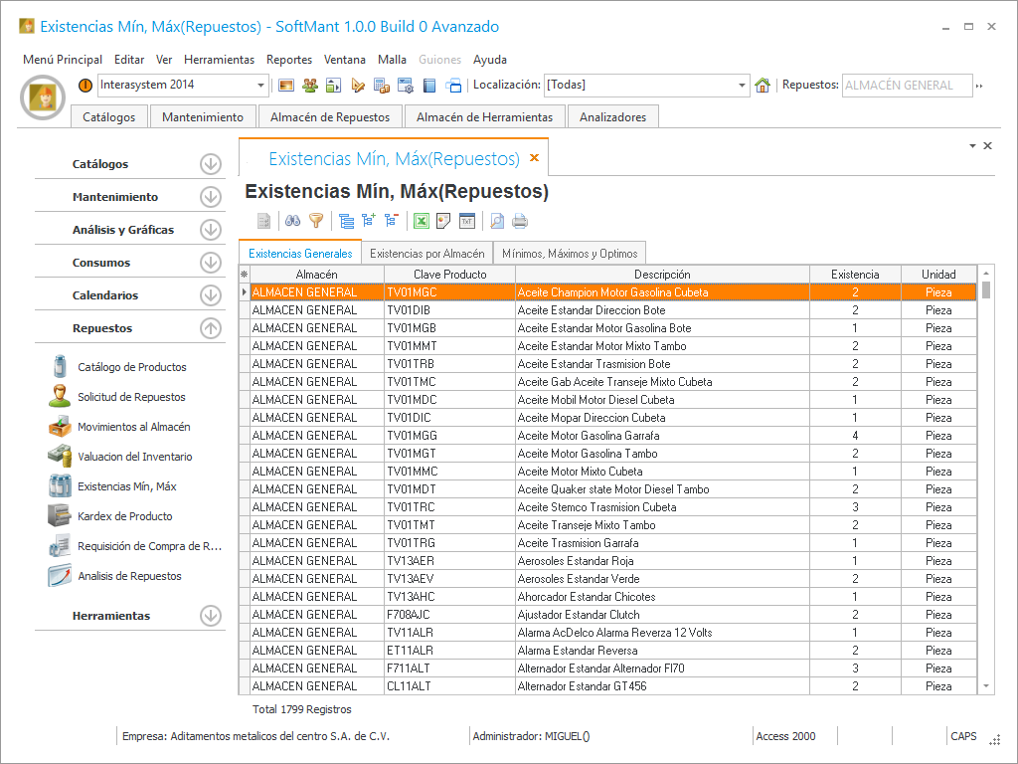
Task: Click the funnel filter icon
Action: (x=316, y=221)
